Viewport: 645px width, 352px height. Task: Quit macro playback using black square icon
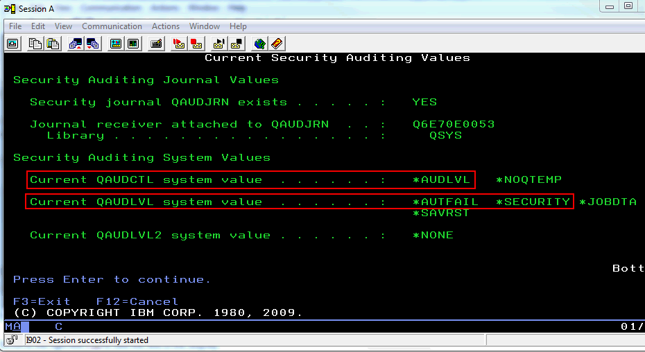pyautogui.click(x=236, y=44)
